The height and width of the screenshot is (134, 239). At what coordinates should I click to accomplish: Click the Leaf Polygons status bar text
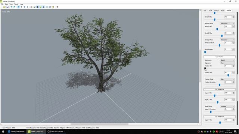93,128
